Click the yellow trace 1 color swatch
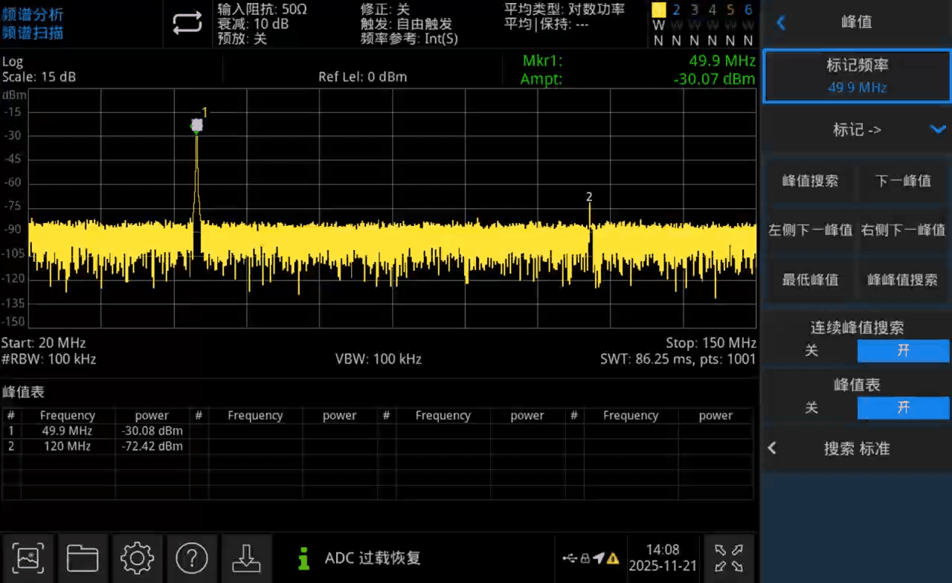This screenshot has height=583, width=952. (x=658, y=10)
